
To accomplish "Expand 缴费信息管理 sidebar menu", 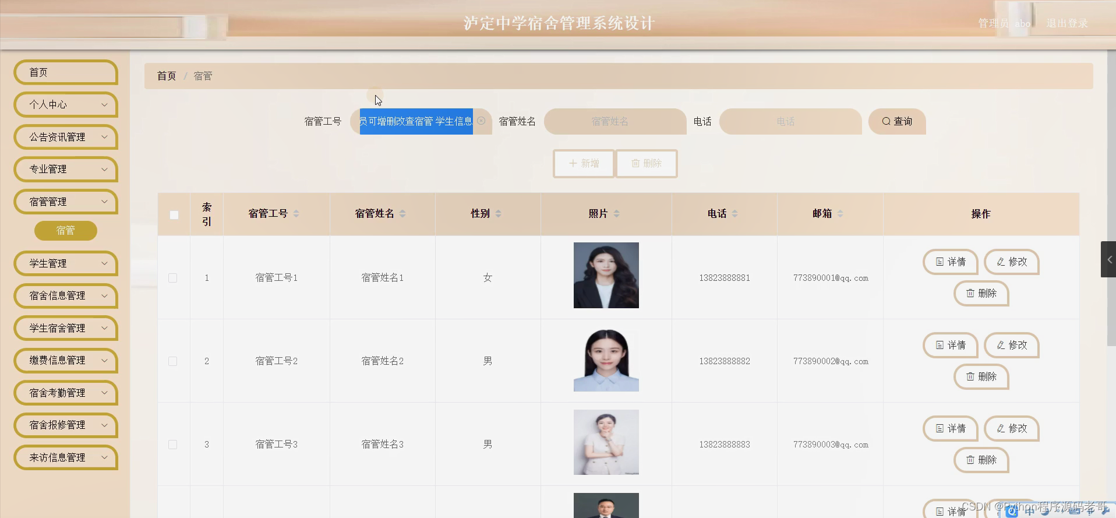I will pyautogui.click(x=66, y=361).
